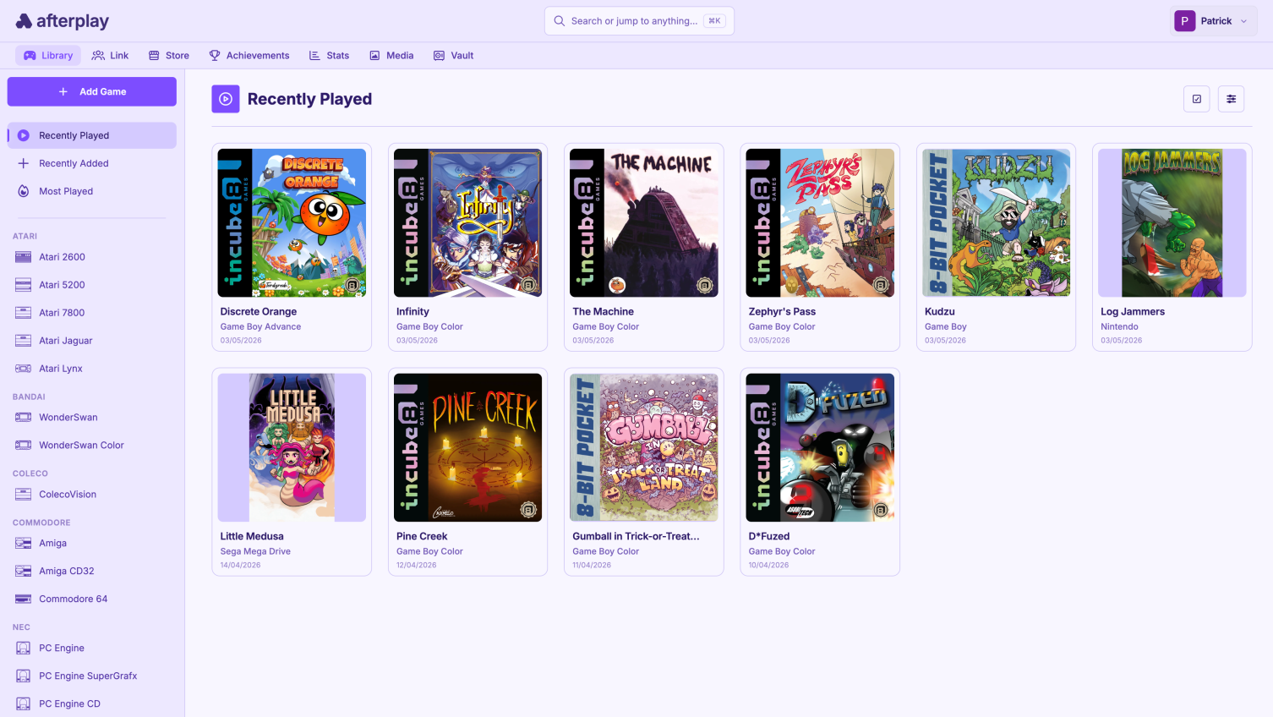Switch to the Link tab
The image size is (1273, 717).
[110, 56]
